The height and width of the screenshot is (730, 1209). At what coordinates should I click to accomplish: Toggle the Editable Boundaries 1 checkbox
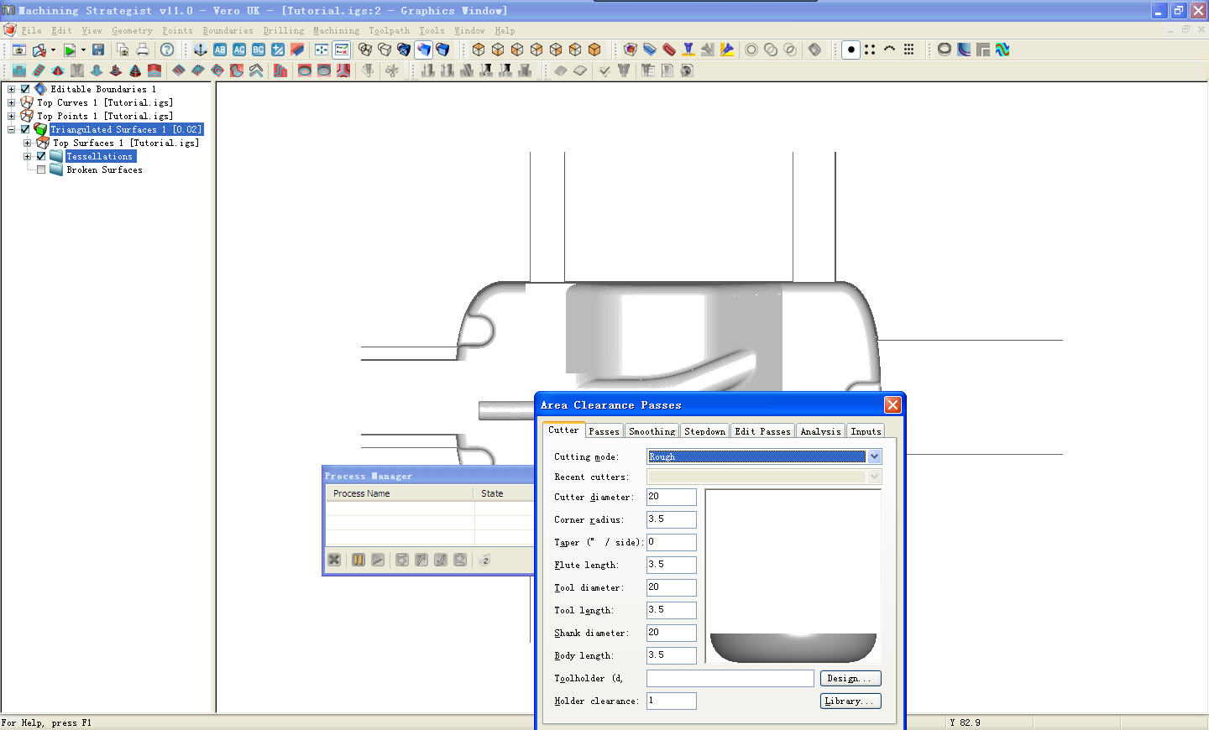(25, 89)
